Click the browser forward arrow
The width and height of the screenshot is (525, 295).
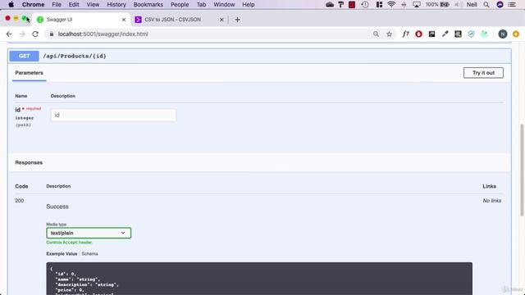[22, 34]
